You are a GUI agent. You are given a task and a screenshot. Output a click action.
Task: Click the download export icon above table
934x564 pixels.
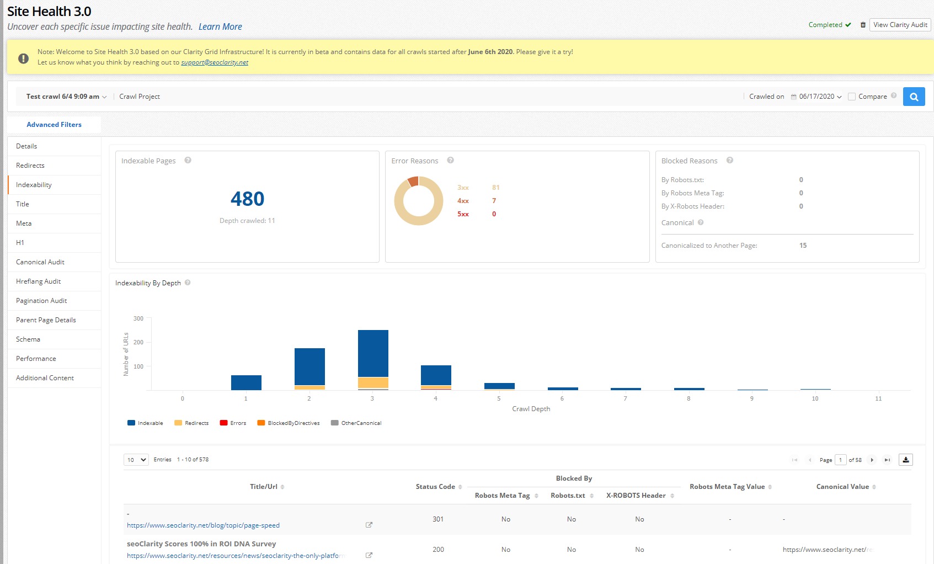coord(905,460)
